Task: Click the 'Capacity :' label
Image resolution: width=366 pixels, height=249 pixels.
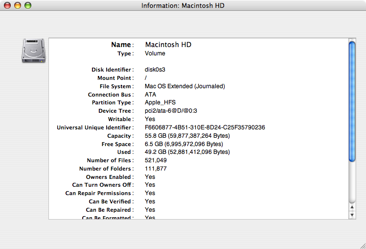Action: click(x=121, y=136)
